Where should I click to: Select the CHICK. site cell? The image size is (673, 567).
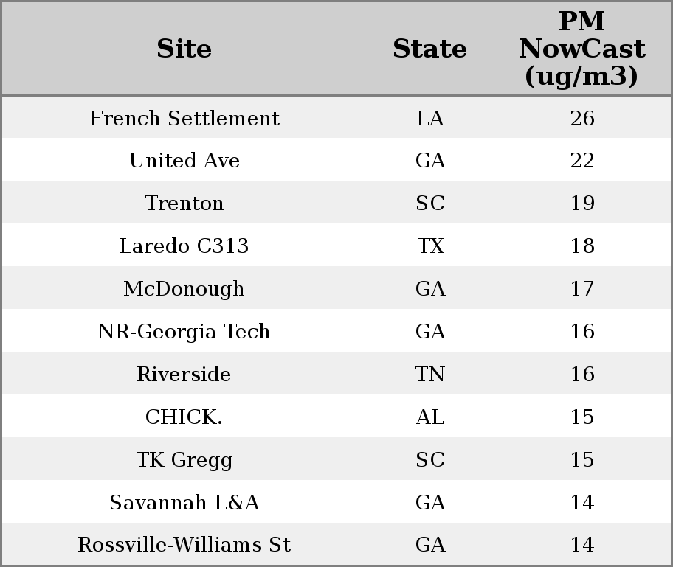[184, 417]
